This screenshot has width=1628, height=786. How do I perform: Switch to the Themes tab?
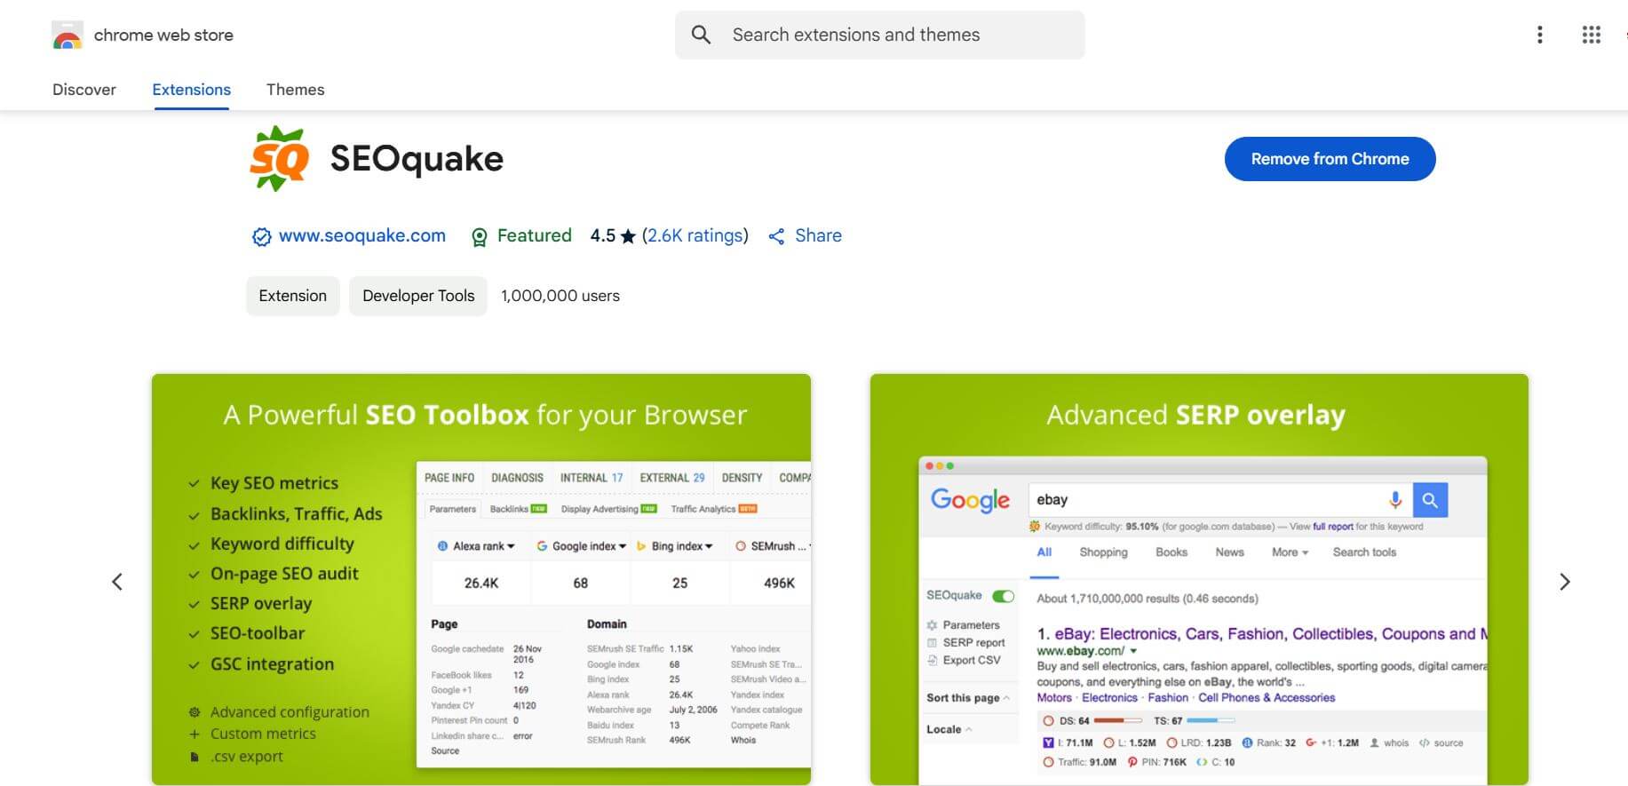pyautogui.click(x=295, y=90)
